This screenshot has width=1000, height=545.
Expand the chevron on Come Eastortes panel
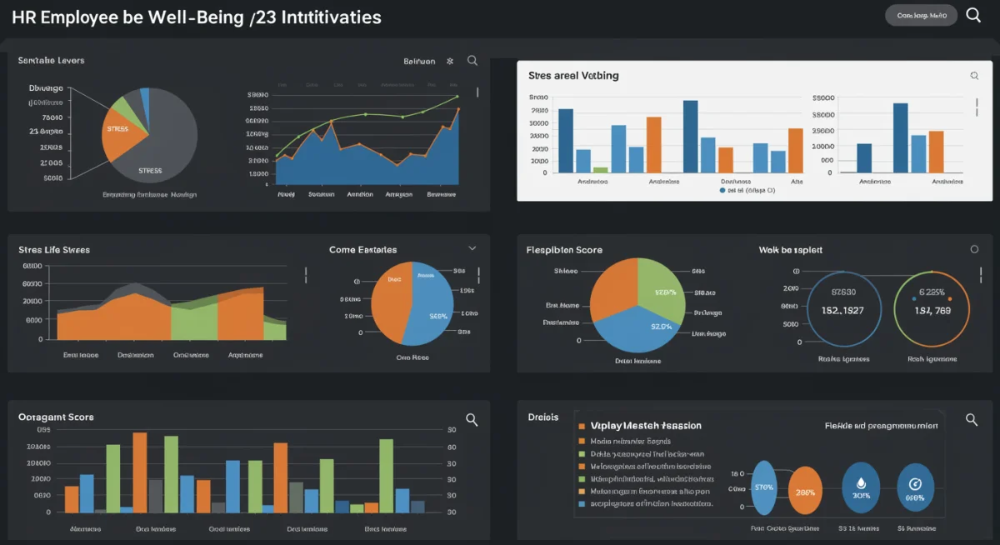pos(472,247)
